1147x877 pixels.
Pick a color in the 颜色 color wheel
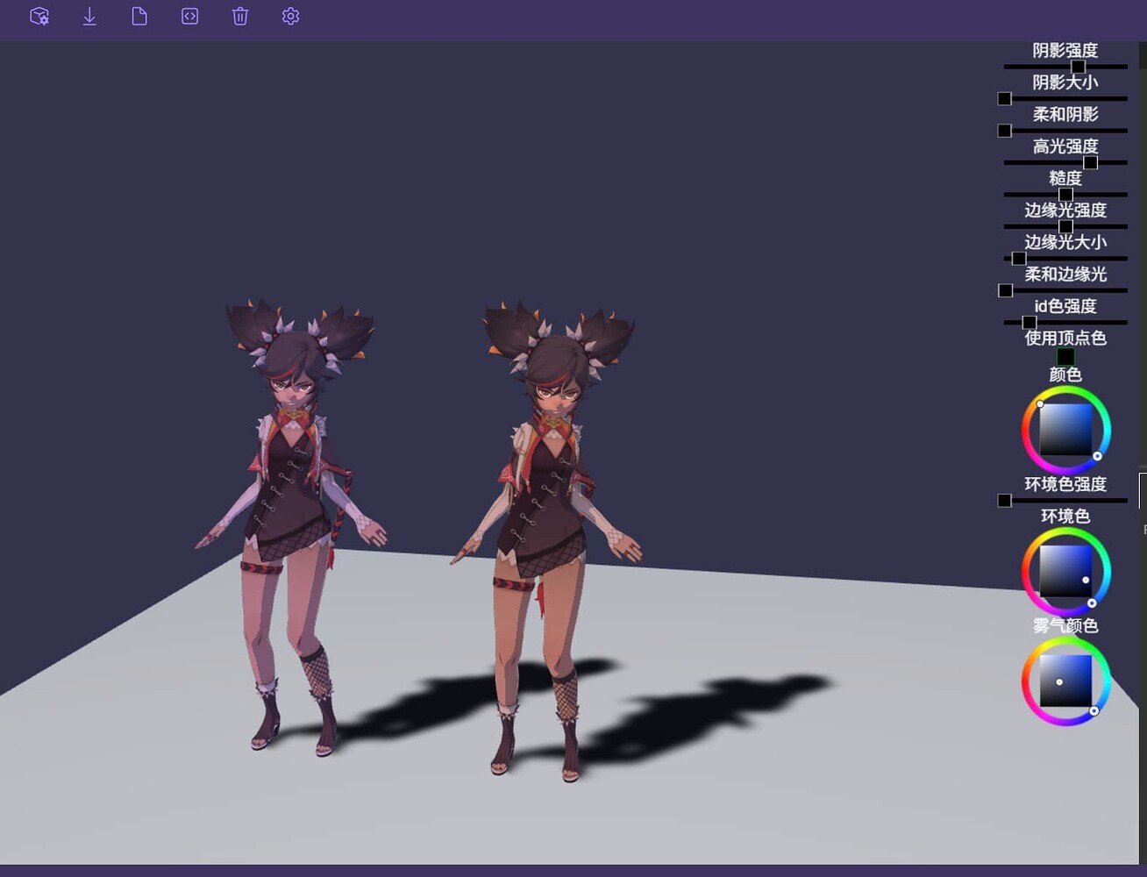point(1065,430)
